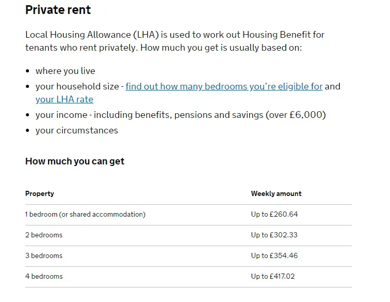
Task: Follow the 'your LHA rate' link
Action: coord(64,99)
